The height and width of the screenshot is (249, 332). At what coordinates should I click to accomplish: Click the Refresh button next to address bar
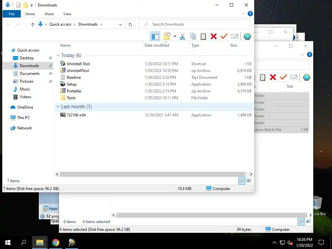point(130,24)
